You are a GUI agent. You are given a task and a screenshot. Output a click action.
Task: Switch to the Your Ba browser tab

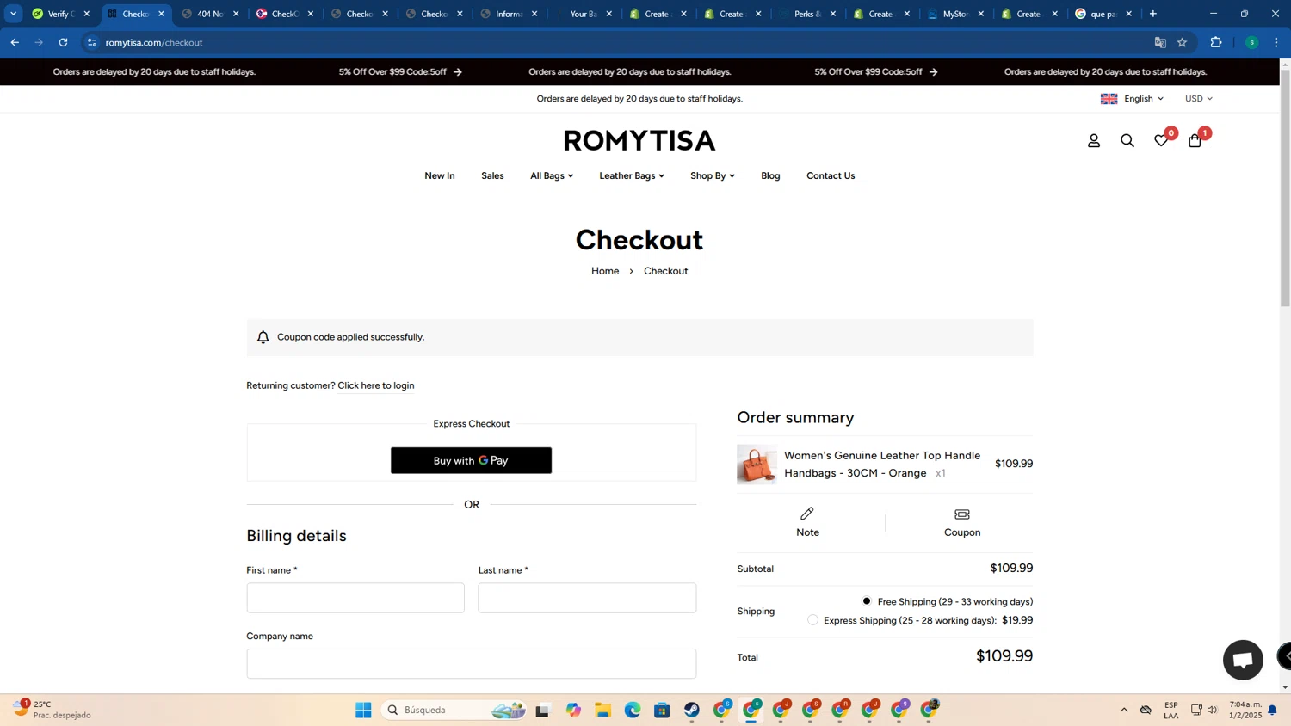[583, 14]
